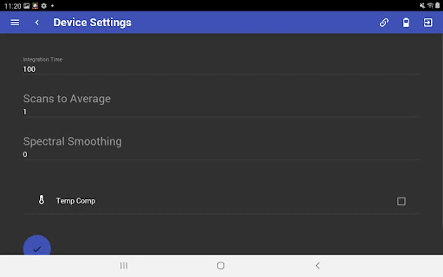443x277 pixels.
Task: Tap the Spectral Smoothing label
Action: tap(72, 142)
